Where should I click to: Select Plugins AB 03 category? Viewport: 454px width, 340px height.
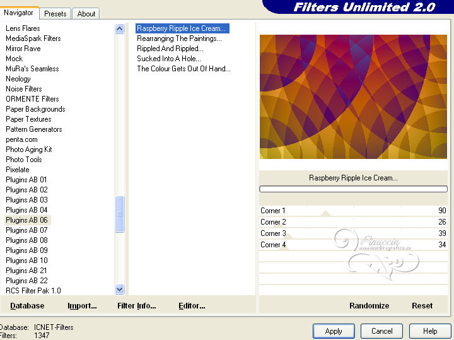click(26, 200)
